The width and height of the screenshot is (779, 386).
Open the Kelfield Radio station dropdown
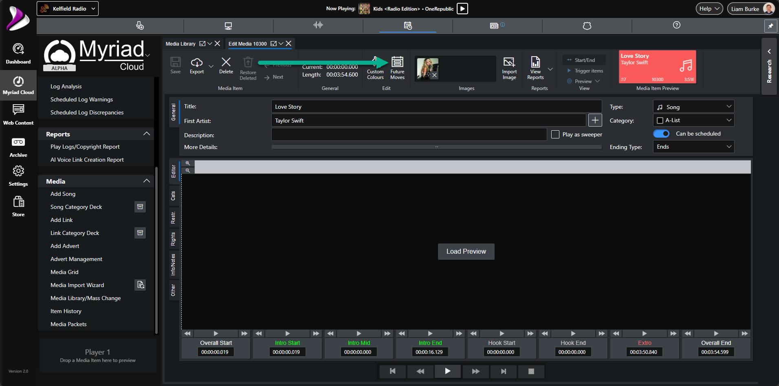tap(68, 9)
